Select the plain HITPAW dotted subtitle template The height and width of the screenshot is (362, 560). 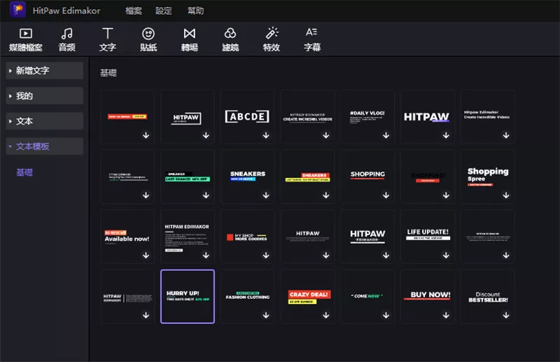click(x=307, y=237)
